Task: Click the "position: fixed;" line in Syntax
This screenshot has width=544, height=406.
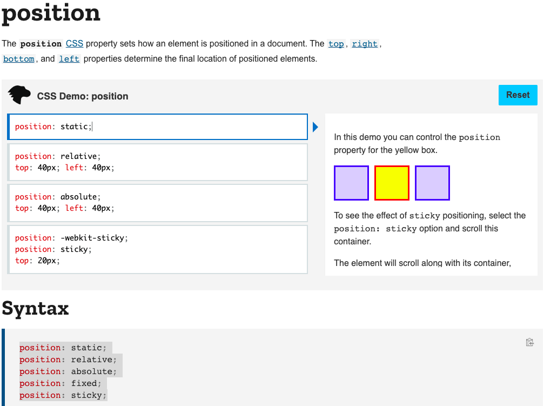Action: click(60, 383)
